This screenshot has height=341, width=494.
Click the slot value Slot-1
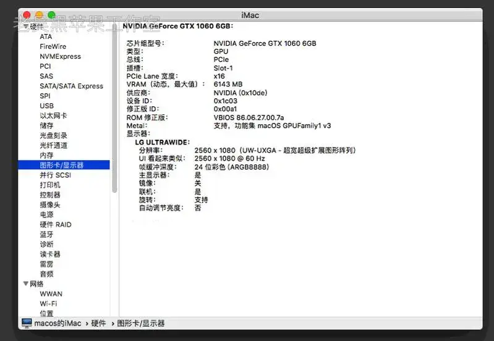[x=223, y=68]
